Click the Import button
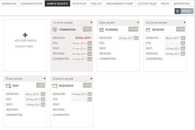 click(x=184, y=11)
